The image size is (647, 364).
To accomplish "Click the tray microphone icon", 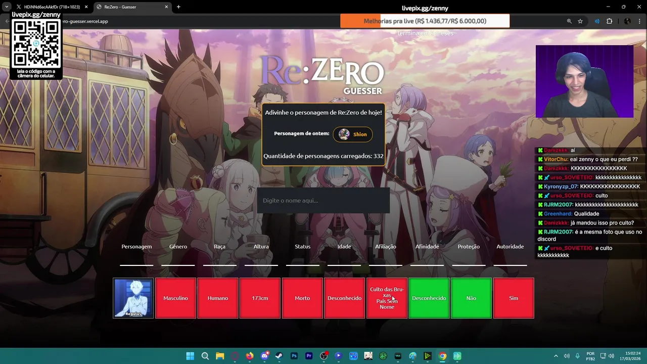I will pos(577,356).
